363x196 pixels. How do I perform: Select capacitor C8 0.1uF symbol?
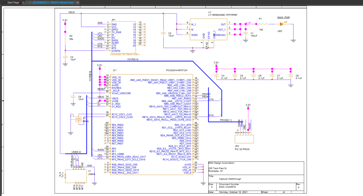coord(291,76)
